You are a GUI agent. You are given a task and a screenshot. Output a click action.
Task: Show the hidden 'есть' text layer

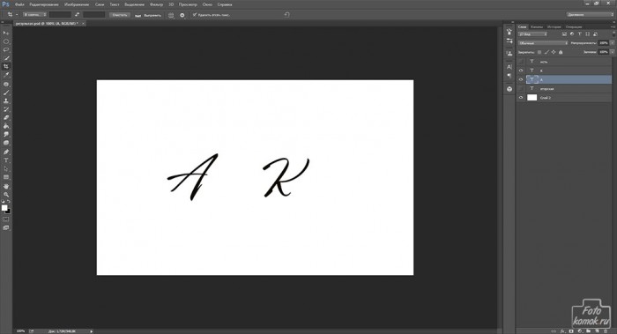(x=521, y=62)
